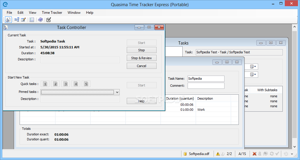Select the 00:00:06 duration cell
This screenshot has width=300, height=160.
pos(187,105)
